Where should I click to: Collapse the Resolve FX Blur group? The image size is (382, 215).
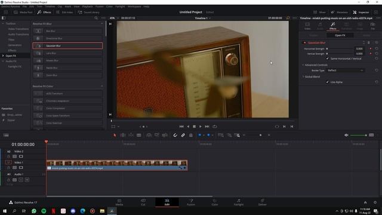tap(102, 24)
